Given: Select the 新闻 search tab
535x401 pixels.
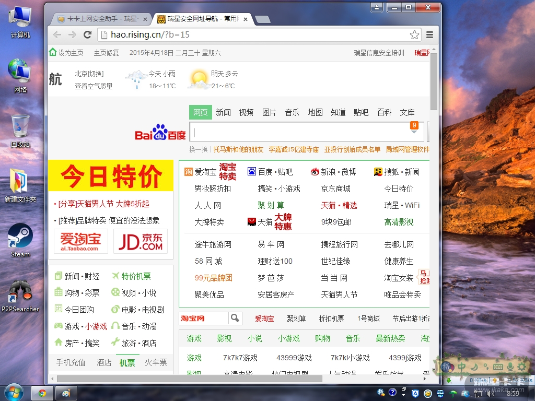Looking at the screenshot, I should 223,113.
